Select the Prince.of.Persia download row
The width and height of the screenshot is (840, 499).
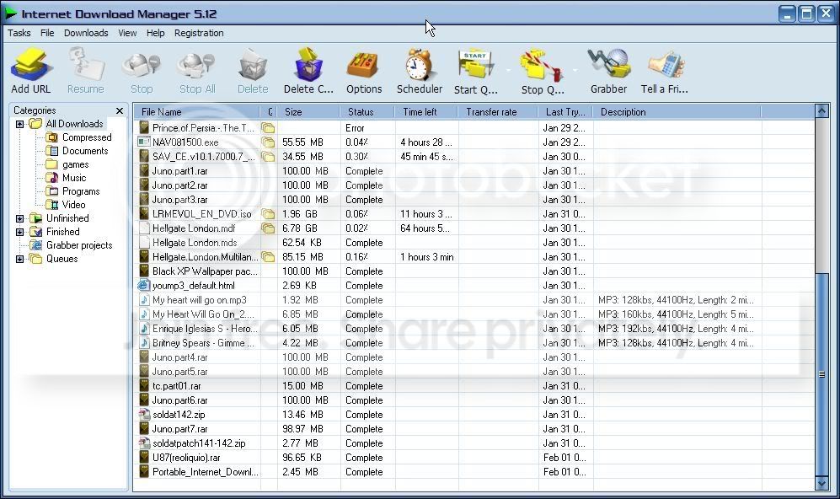point(474,128)
